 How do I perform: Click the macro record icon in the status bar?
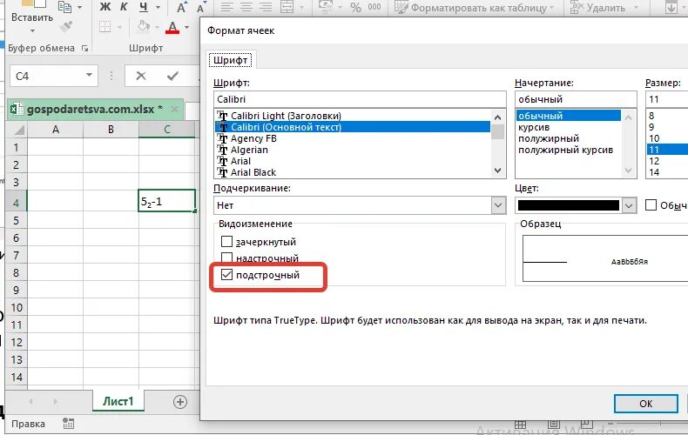tap(68, 423)
